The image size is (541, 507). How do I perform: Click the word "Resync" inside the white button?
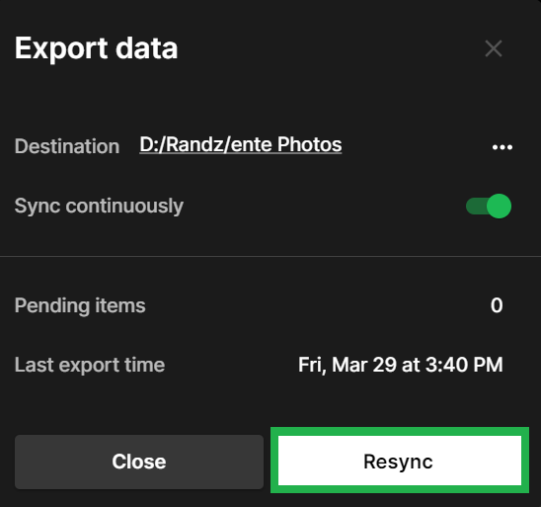(398, 462)
